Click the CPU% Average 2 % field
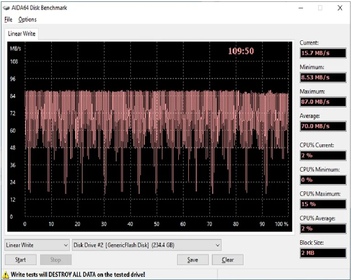 (323, 228)
